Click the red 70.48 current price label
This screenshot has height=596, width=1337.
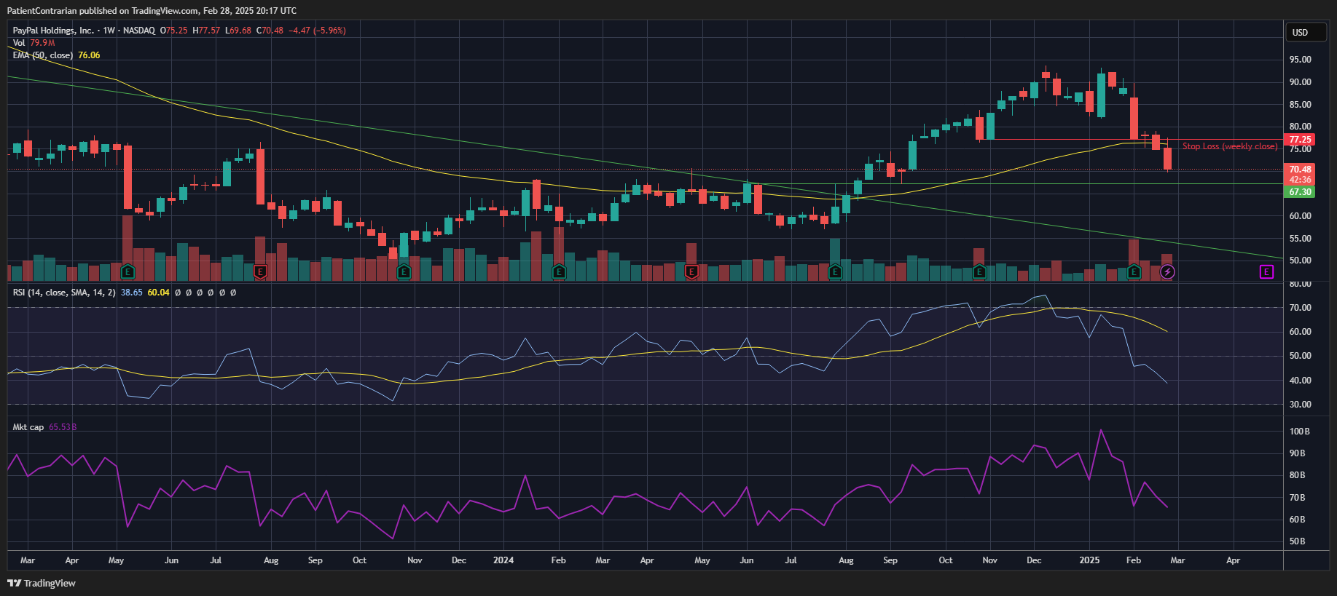tap(1300, 170)
